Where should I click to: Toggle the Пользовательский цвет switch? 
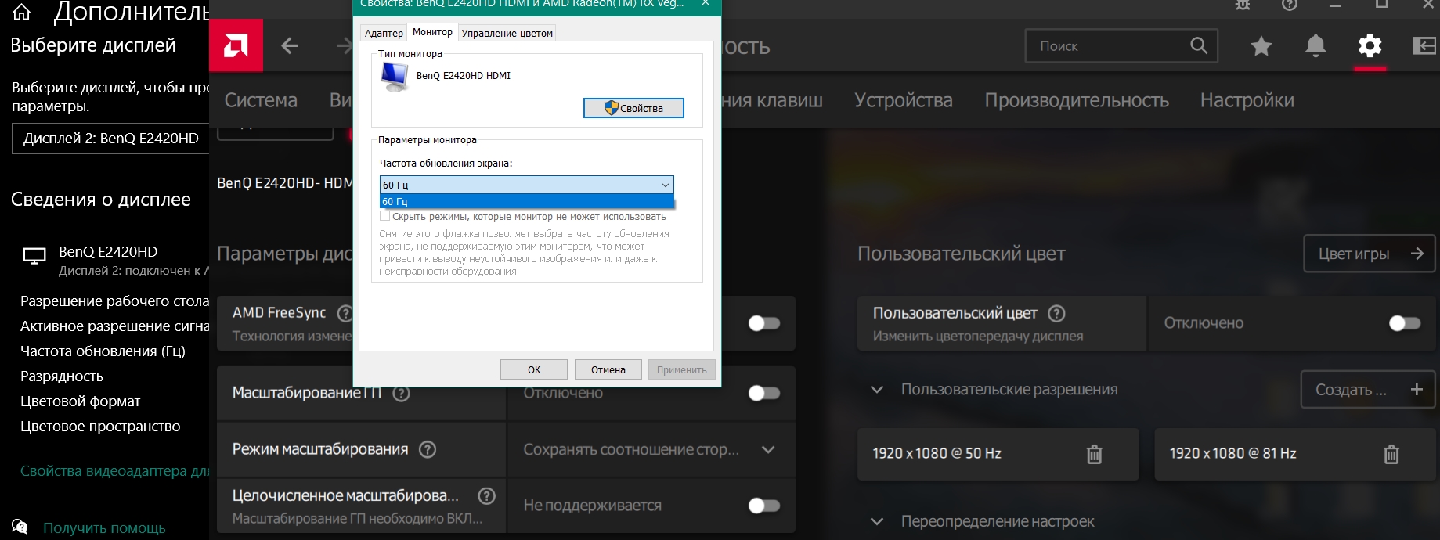tap(1404, 323)
